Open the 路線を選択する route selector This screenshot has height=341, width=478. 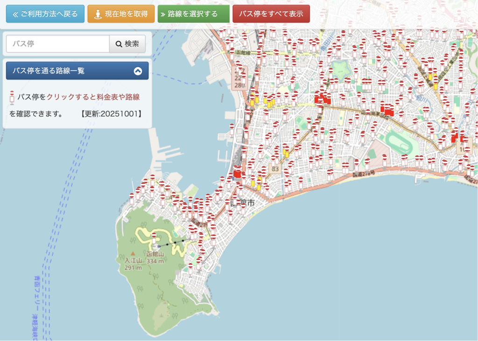193,14
